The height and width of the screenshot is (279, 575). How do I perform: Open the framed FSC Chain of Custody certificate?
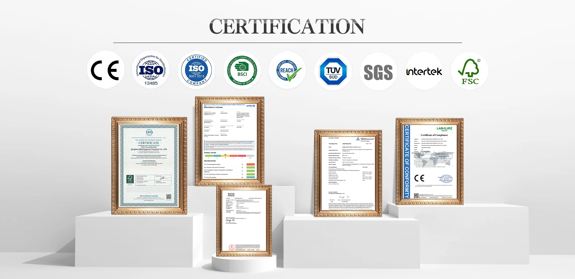[149, 165]
